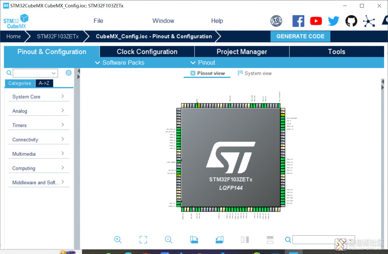Screen dimensions: 388x254
Task: Switch to the Categories tab
Action: point(20,83)
